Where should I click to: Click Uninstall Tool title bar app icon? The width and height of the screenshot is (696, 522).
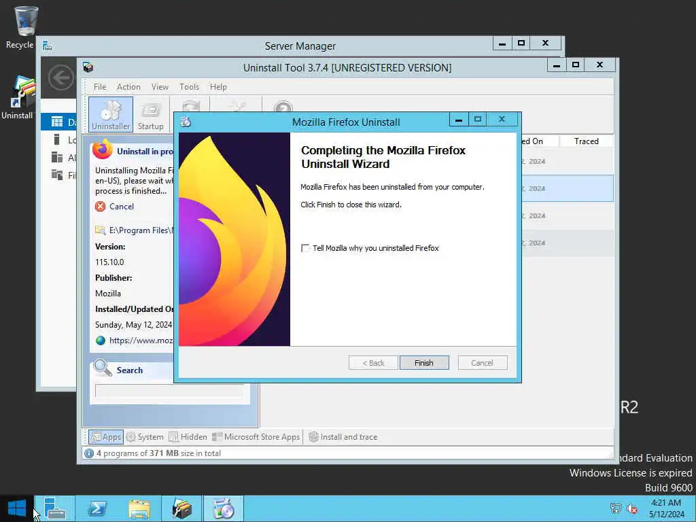[x=88, y=67]
